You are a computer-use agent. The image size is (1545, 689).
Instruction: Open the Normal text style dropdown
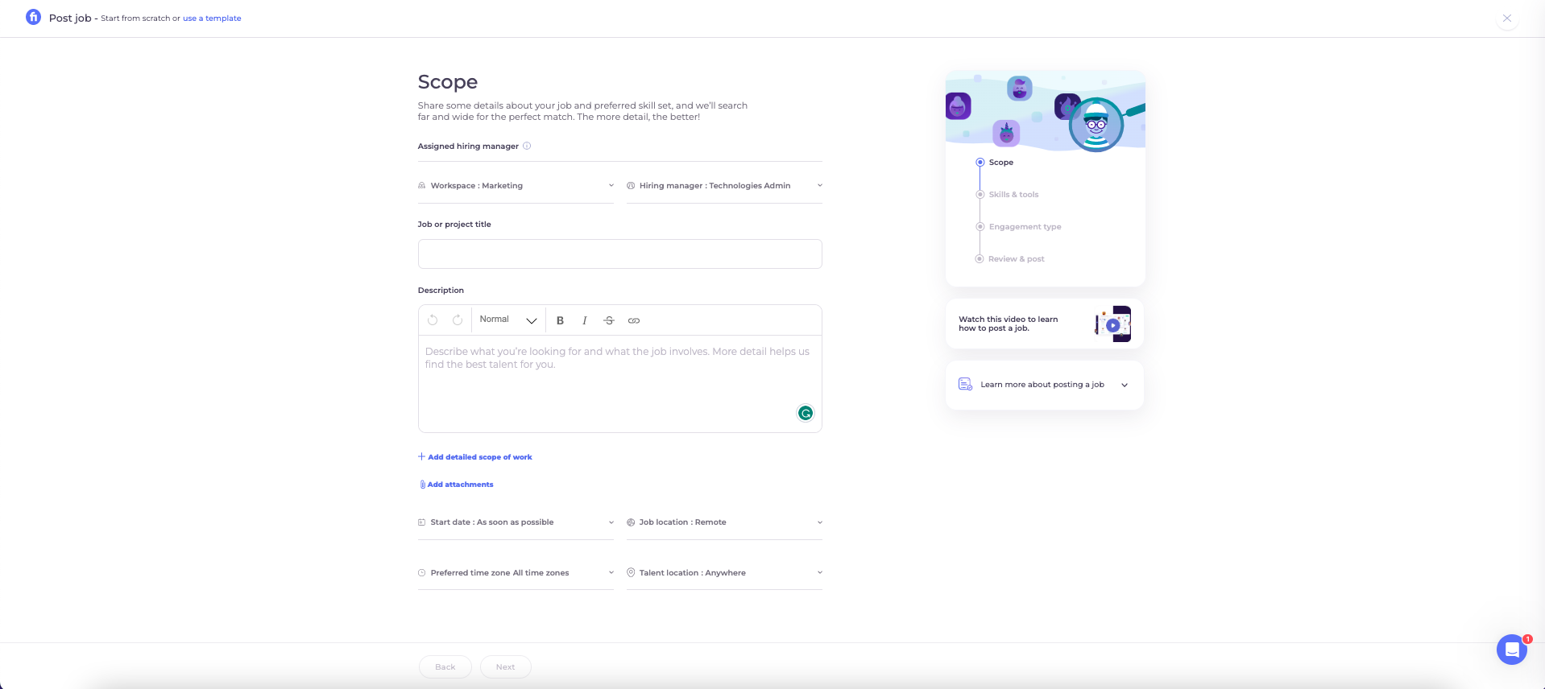(x=508, y=320)
